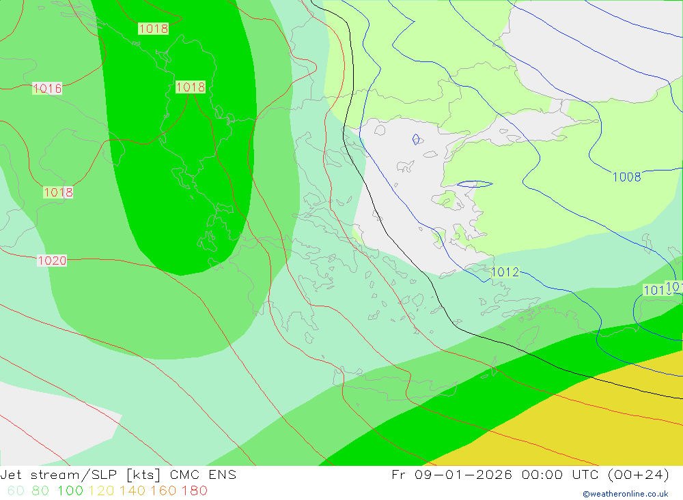Select the 140 kts legend value

pos(133,491)
